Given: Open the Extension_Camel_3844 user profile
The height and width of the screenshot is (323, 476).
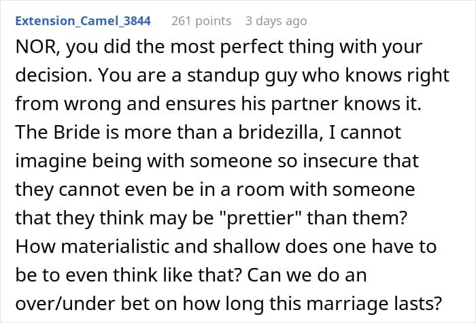Looking at the screenshot, I should [83, 21].
